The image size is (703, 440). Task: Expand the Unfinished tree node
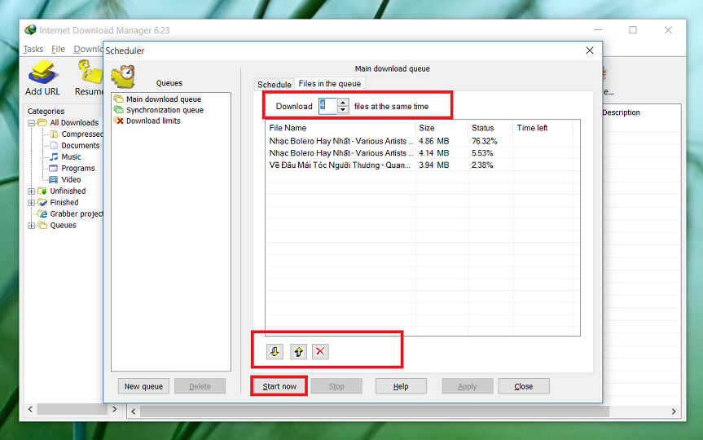(32, 191)
